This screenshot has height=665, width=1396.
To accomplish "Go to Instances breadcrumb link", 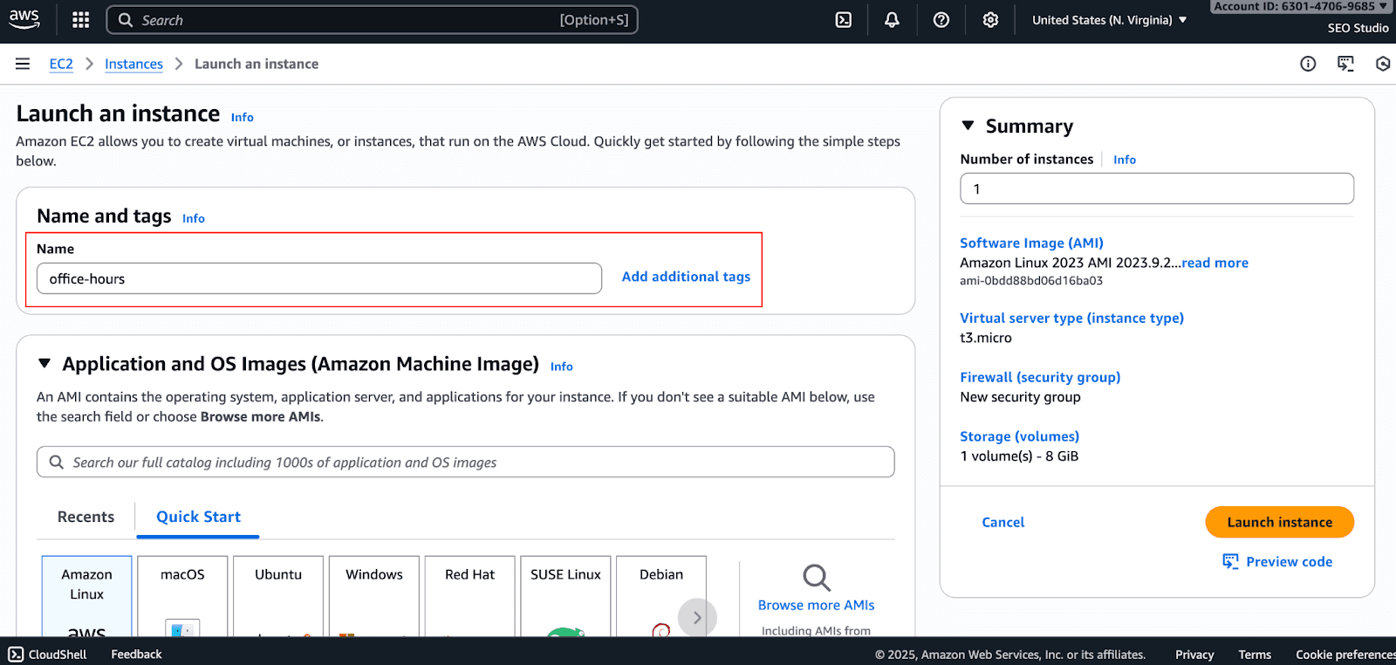I will (133, 64).
